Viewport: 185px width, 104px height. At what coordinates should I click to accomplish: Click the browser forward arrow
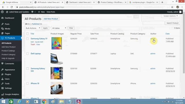[7, 7]
